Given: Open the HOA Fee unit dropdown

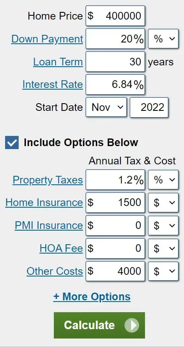Looking at the screenshot, I should click(163, 248).
